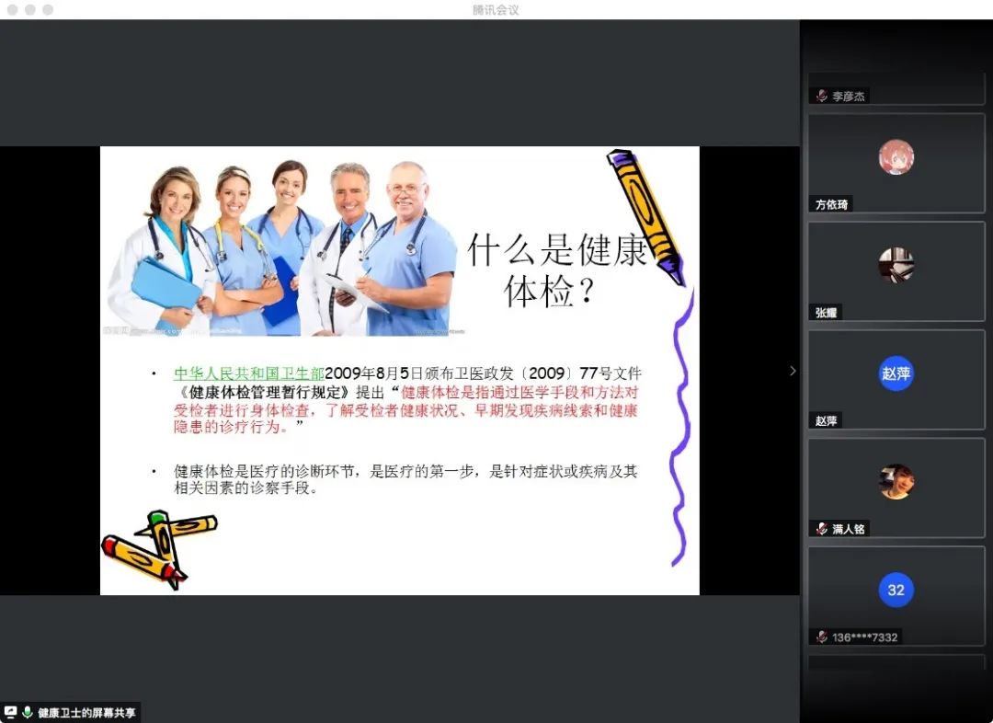Click the screen share icon in bottom-left label
Viewport: 993px width, 723px height.
pyautogui.click(x=11, y=712)
